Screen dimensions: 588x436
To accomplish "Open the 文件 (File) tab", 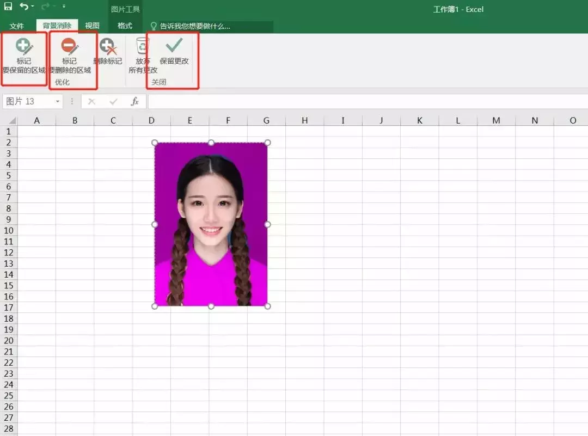I will click(16, 26).
